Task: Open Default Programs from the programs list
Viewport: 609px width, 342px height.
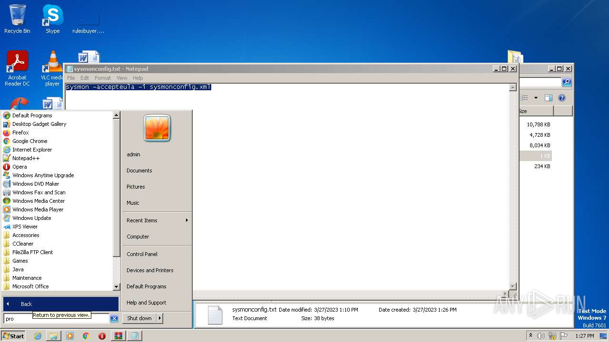Action: click(x=57, y=115)
